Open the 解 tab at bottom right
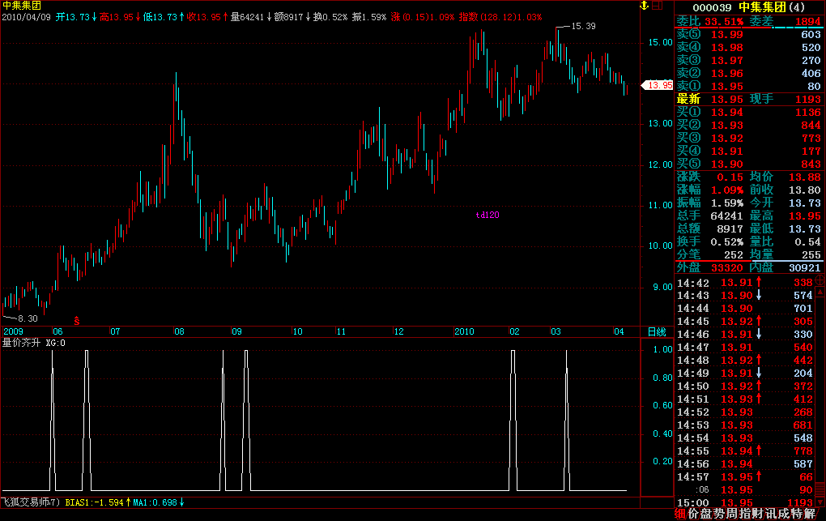826x521 pixels. pos(810,514)
